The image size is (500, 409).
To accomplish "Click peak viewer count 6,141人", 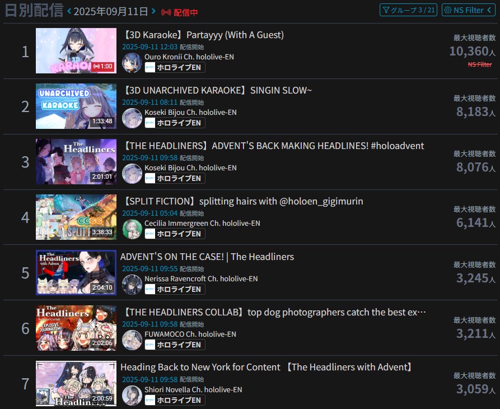I will (476, 222).
